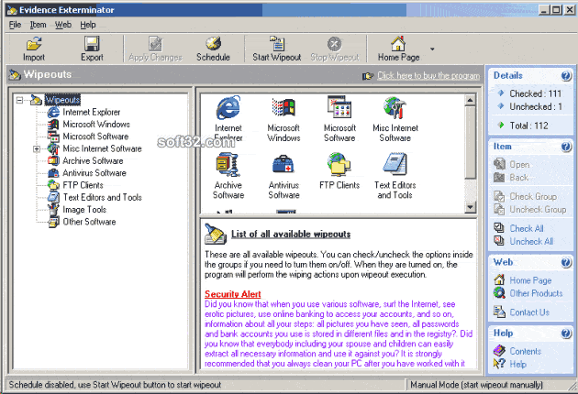
Task: Open the Item menu
Action: 38,25
